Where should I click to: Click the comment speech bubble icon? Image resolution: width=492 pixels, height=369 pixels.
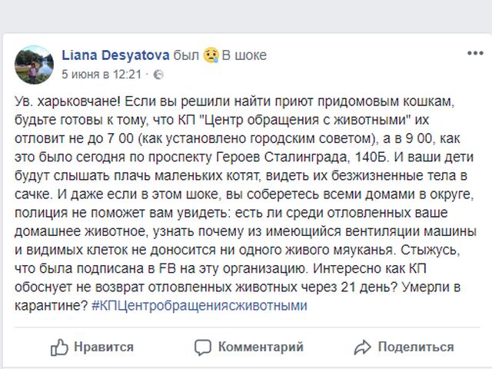[x=203, y=347]
